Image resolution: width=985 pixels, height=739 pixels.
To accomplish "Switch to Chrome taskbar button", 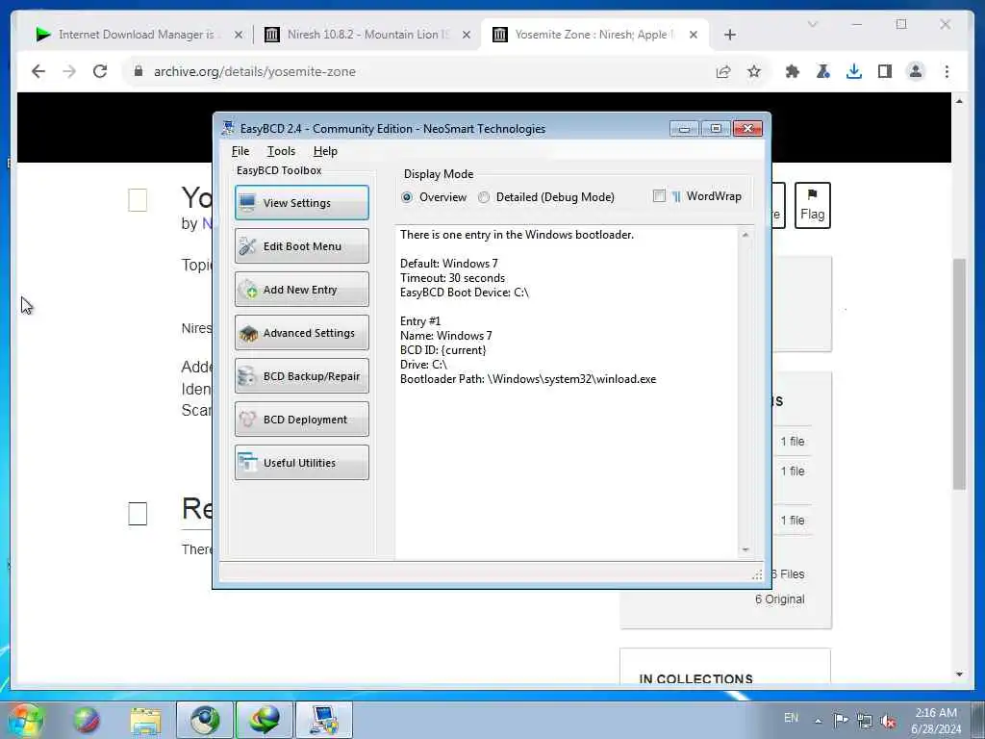I will click(205, 720).
